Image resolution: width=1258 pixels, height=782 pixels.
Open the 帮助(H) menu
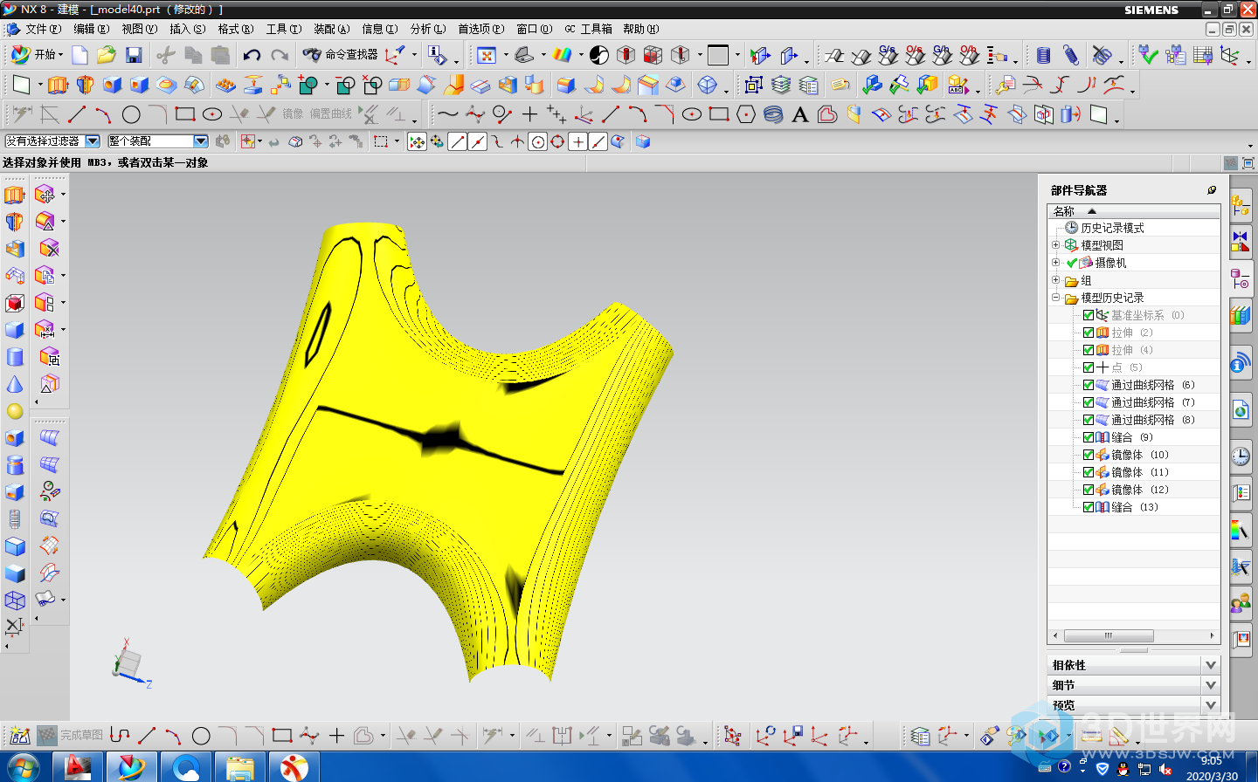(x=640, y=29)
